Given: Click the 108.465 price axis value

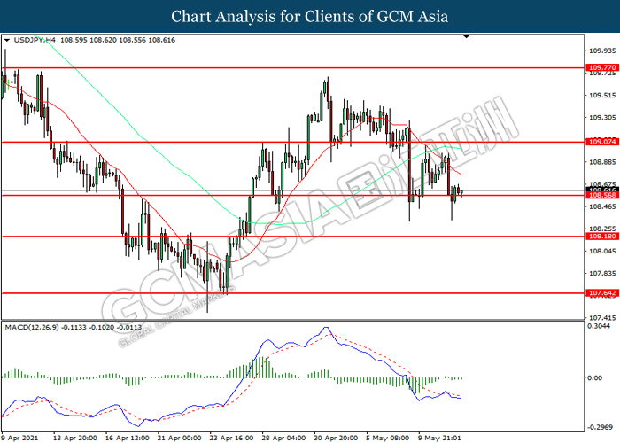Looking at the screenshot, I should coord(602,206).
